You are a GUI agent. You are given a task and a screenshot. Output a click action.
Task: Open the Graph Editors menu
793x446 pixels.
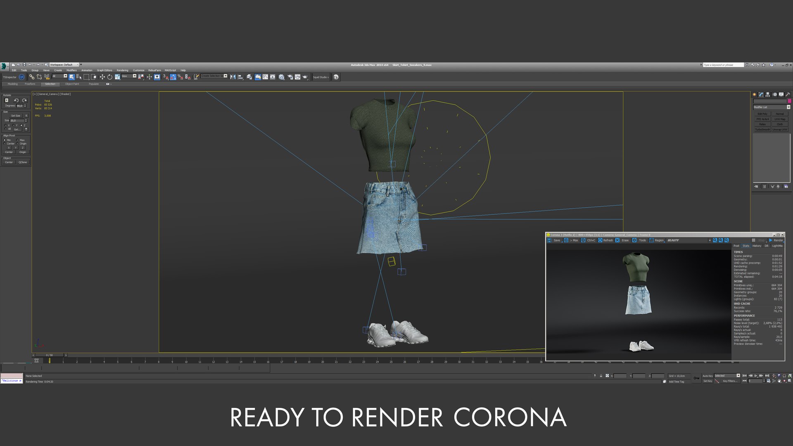[104, 70]
